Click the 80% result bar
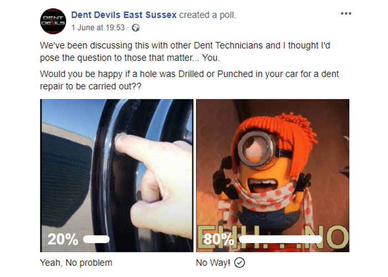Image resolution: width=388 pixels, height=277 pixels. 280,239
